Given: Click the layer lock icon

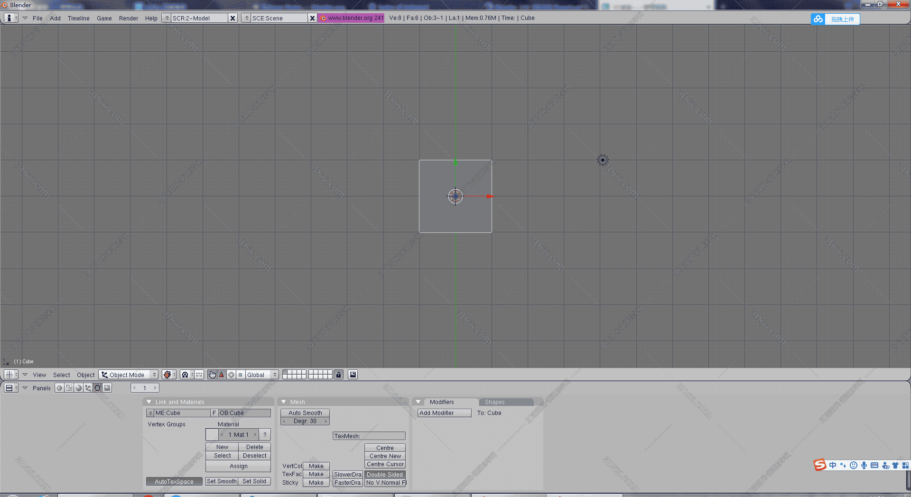Looking at the screenshot, I should click(338, 375).
